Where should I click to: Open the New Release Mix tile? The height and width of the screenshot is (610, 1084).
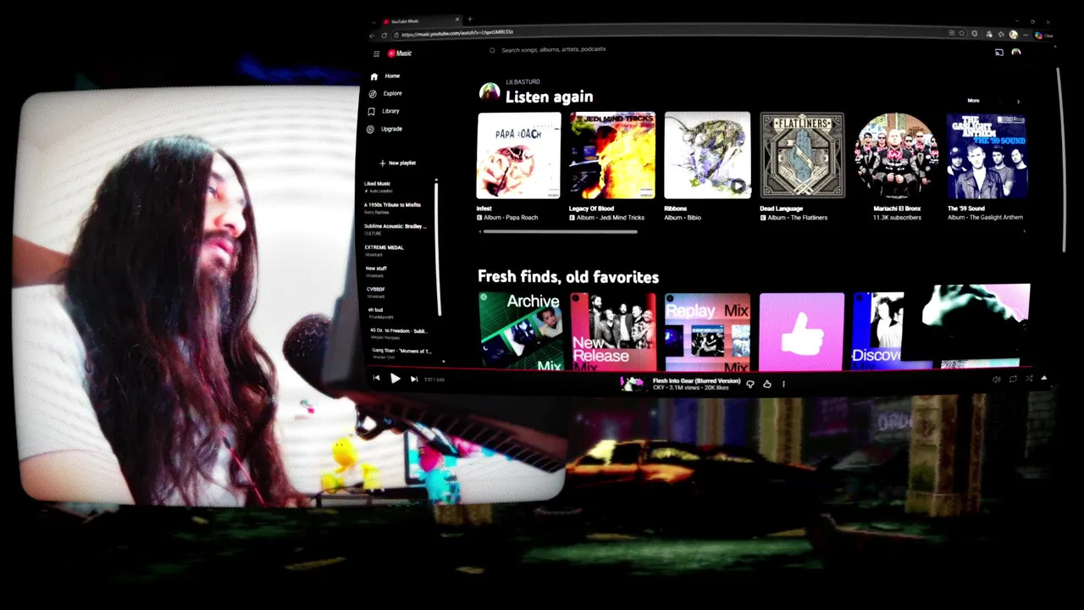coord(613,331)
